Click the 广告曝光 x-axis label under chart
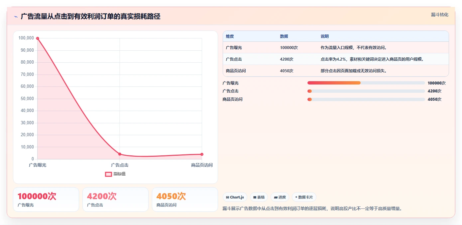The width and height of the screenshot is (462, 225). pos(38,165)
